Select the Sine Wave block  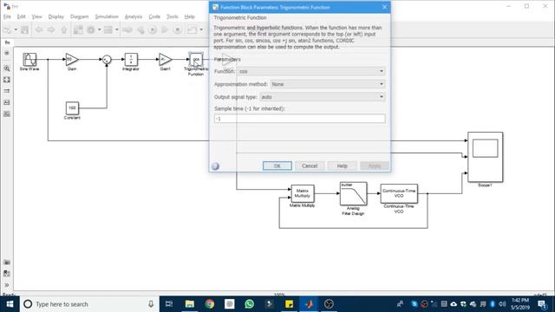(29, 60)
